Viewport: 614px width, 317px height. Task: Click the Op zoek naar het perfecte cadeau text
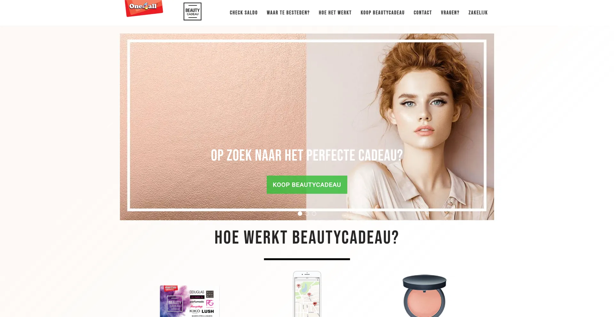(307, 155)
